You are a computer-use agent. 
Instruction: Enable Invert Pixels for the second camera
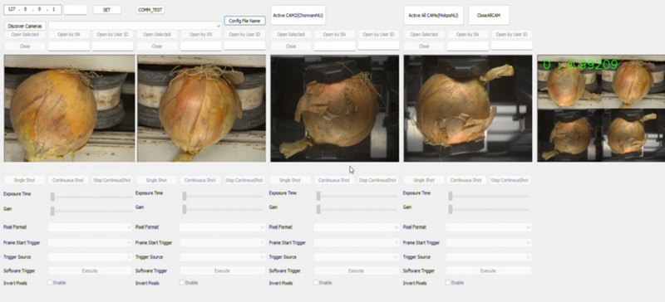pos(182,283)
